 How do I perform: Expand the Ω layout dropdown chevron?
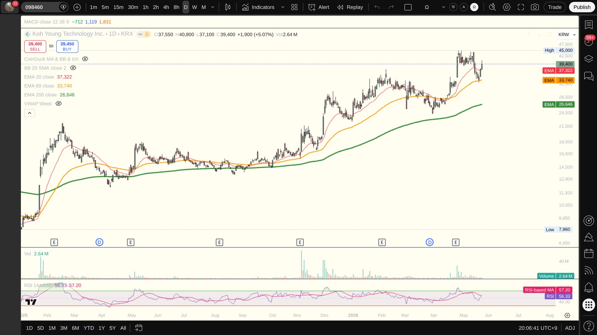click(x=443, y=7)
